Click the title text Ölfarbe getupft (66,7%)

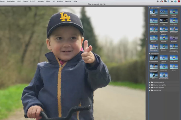[x=97, y=4]
